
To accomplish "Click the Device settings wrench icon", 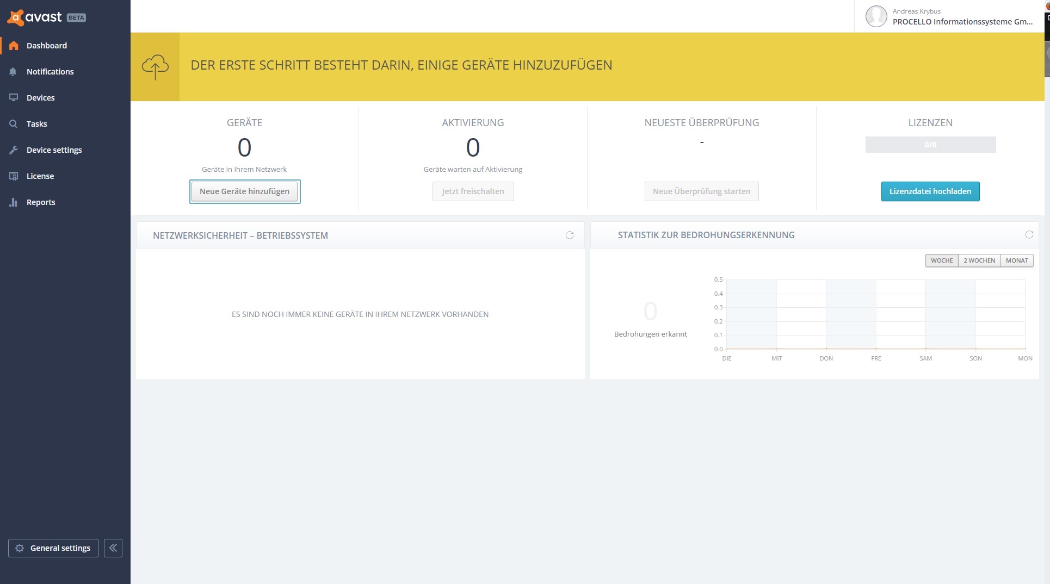I will pos(14,150).
